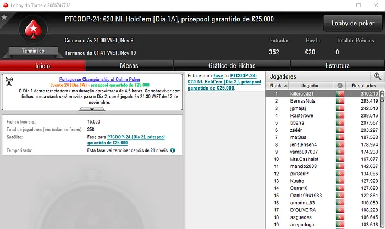Select player Rasterowe
The width and height of the screenshot is (385, 229).
[x=302, y=115]
